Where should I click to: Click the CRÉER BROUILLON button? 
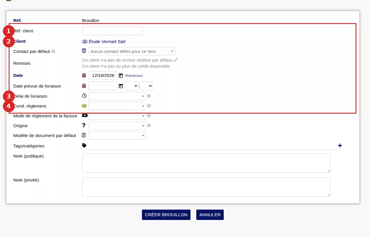[166, 215]
